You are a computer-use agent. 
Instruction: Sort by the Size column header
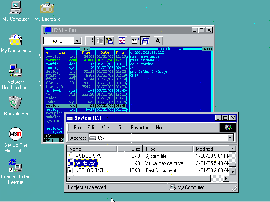(130, 149)
